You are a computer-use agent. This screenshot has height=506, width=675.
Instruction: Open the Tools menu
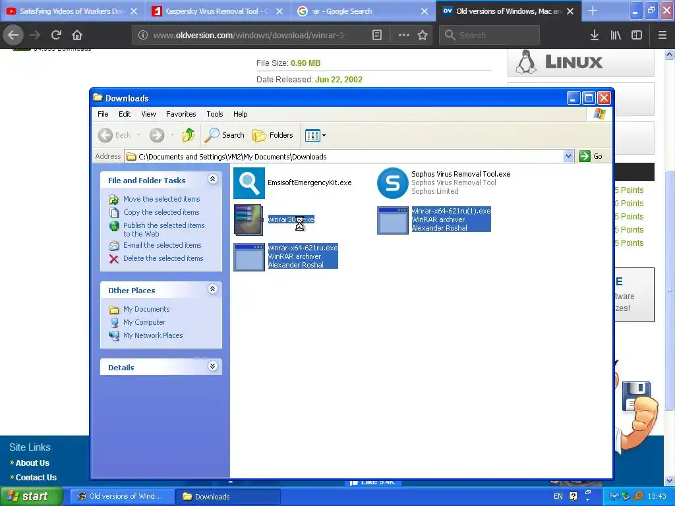point(214,114)
